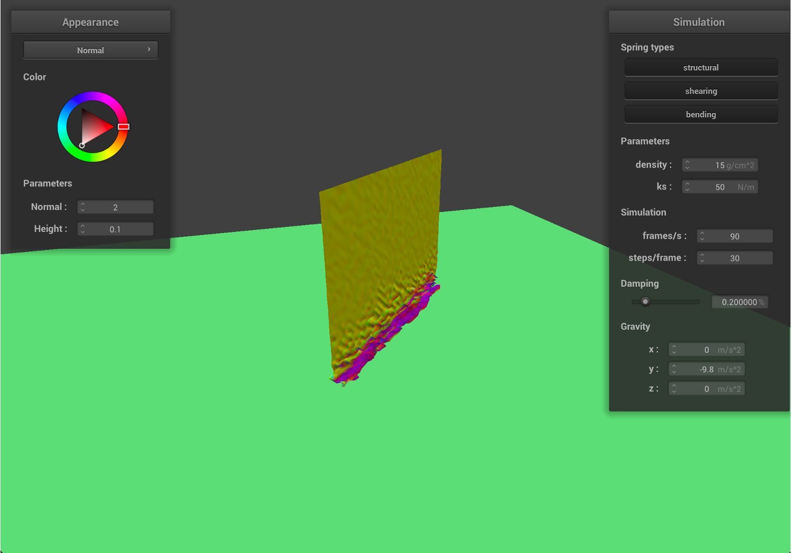Click the Appearance panel title bar

[x=91, y=22]
